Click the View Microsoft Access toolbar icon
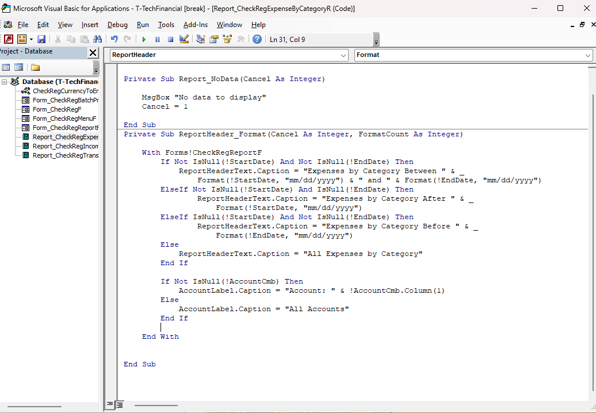The height and width of the screenshot is (413, 596). [9, 39]
